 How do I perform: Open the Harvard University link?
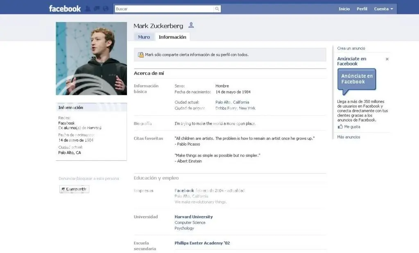(x=194, y=217)
